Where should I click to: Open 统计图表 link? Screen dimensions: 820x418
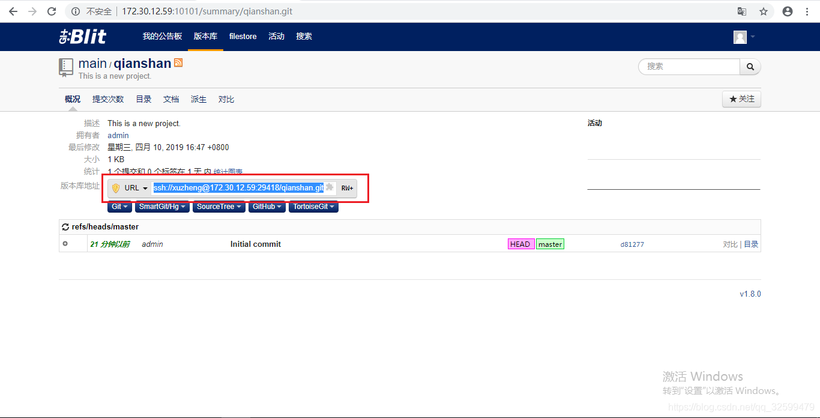click(x=228, y=172)
